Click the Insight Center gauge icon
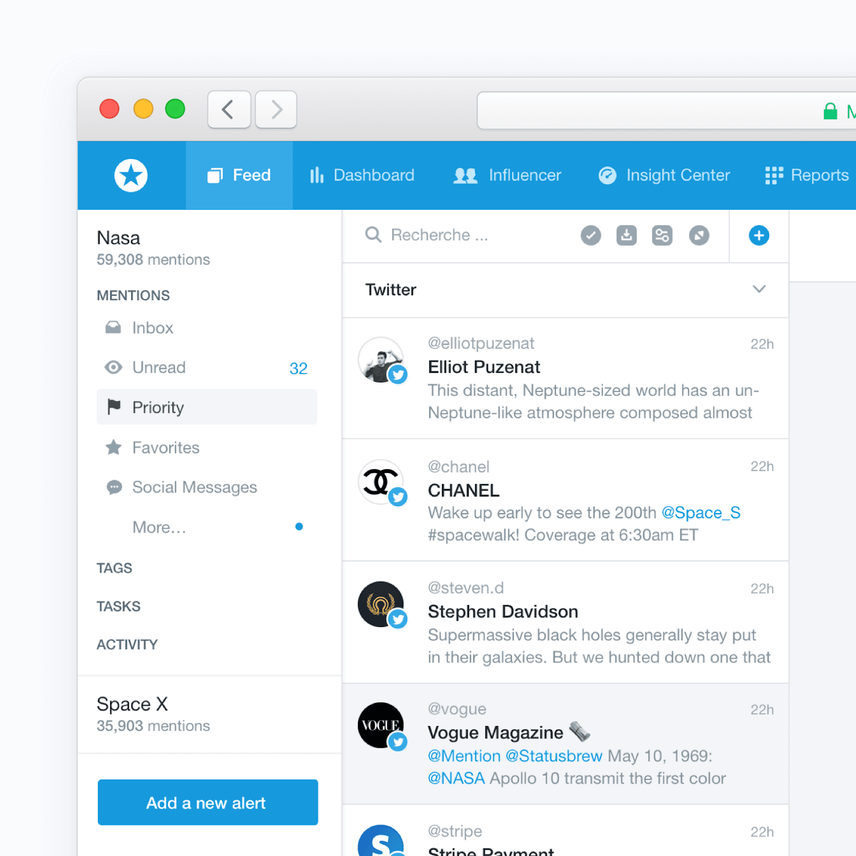856x856 pixels. point(607,175)
